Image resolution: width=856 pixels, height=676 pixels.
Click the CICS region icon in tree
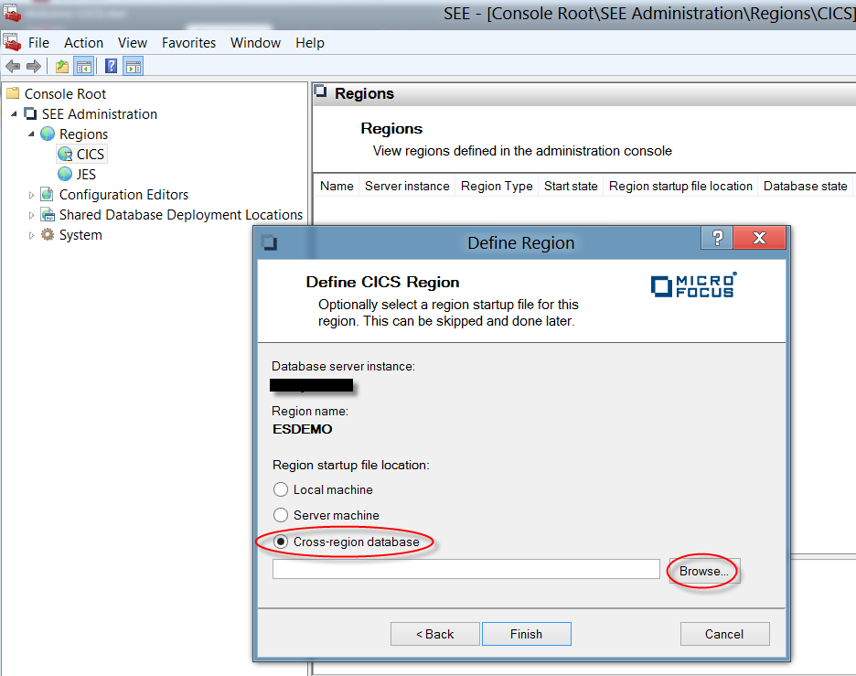pos(65,154)
